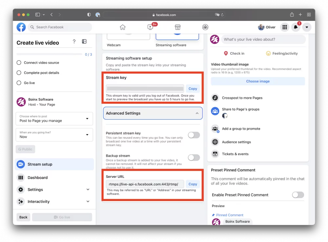328x242 pixels.
Task: Select Stream setup in the sidebar
Action: (x=54, y=164)
